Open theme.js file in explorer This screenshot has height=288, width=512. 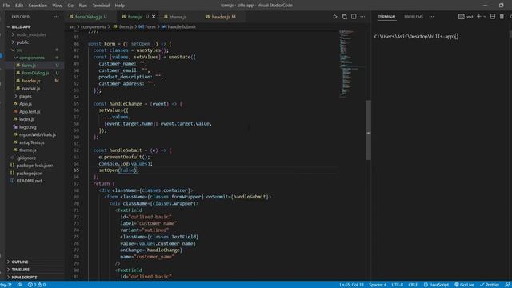28,150
